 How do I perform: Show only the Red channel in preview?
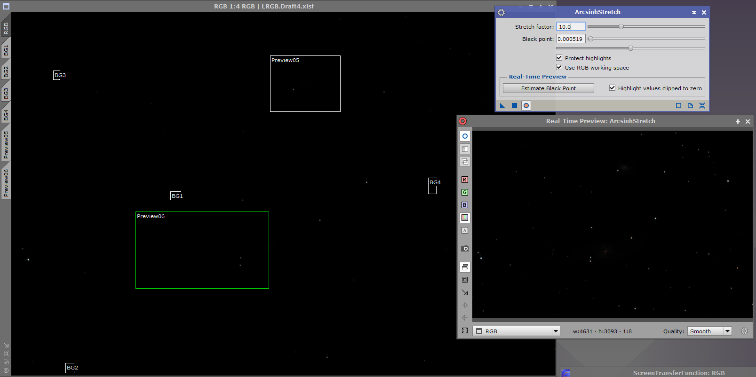click(465, 180)
